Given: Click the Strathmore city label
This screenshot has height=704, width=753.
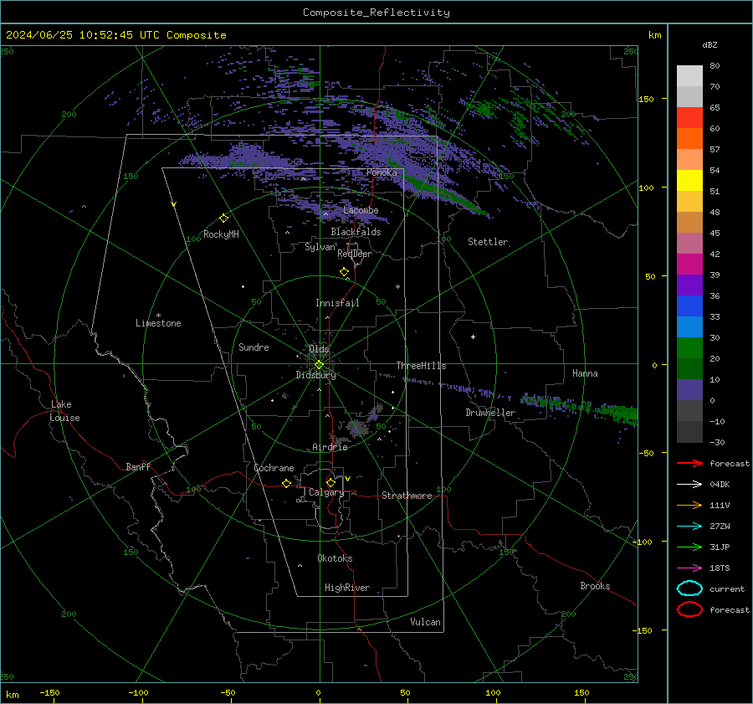Looking at the screenshot, I should click(407, 496).
